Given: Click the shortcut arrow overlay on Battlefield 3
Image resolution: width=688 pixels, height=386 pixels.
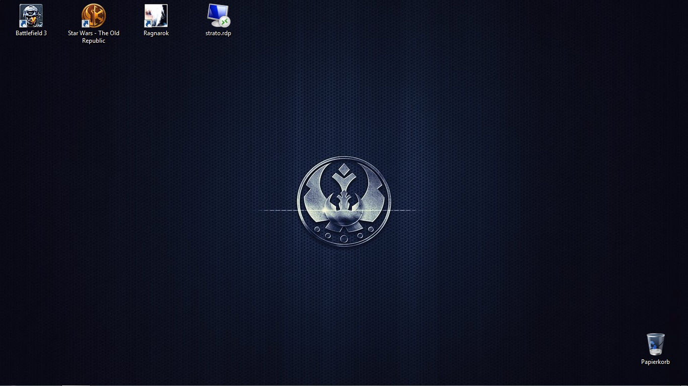Looking at the screenshot, I should 24,24.
